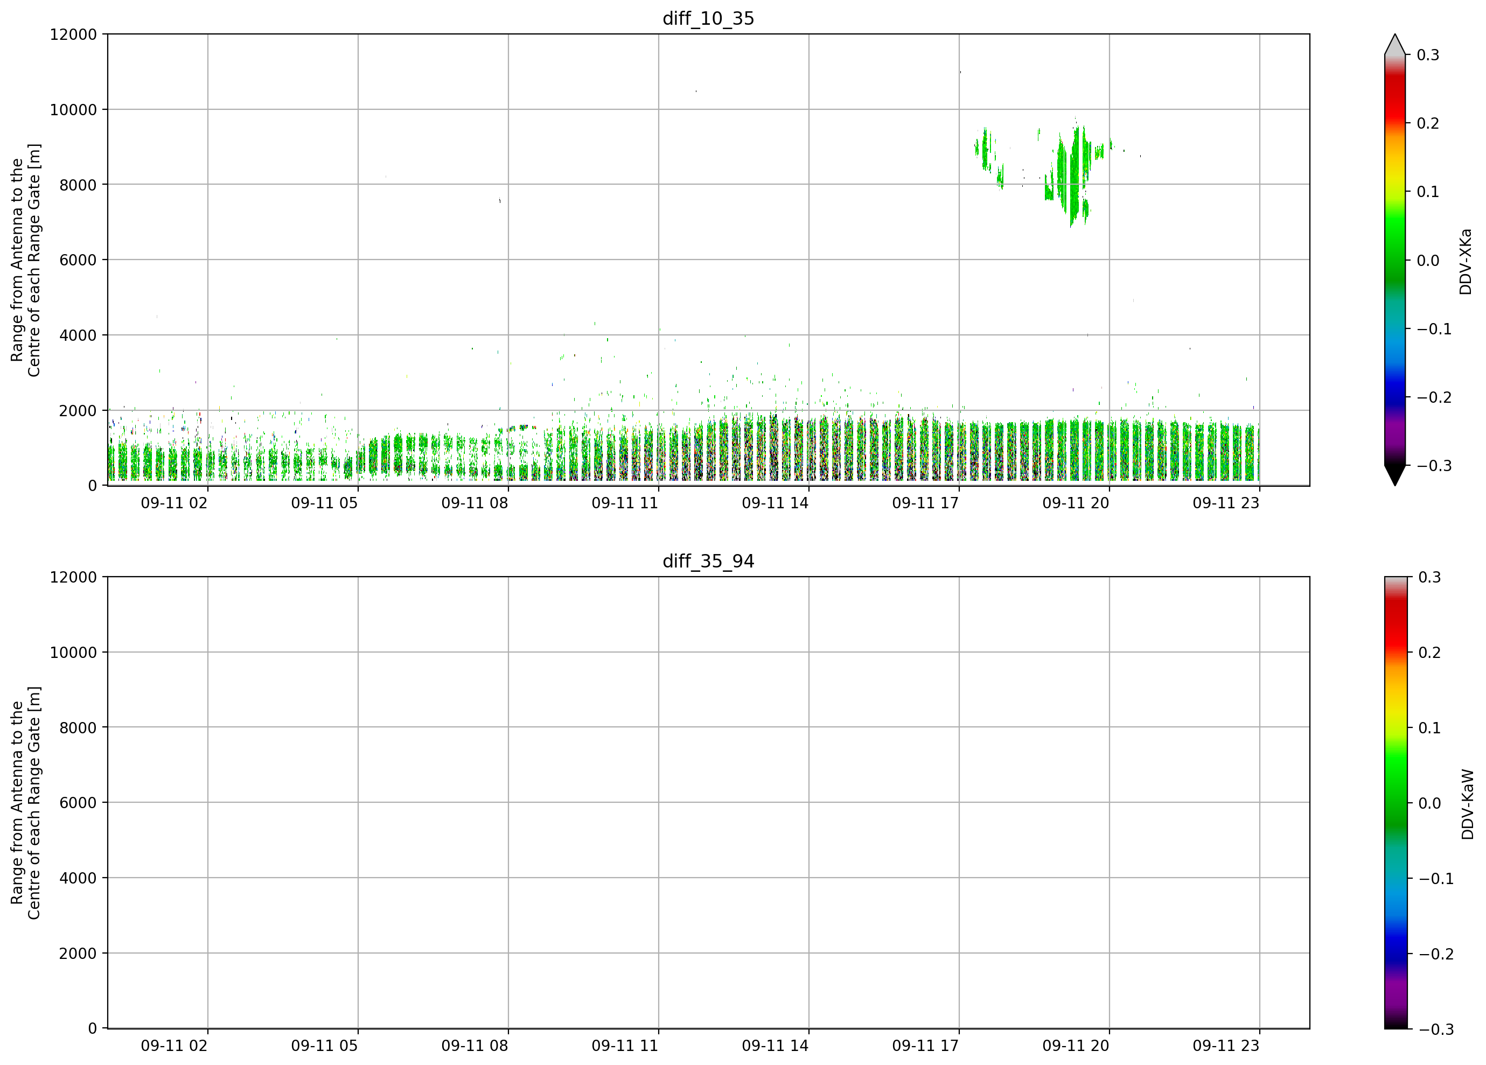1486x1065 pixels.
Task: Click the "−0.3" tick on DDV-KaW colorbar
Action: [1436, 1029]
